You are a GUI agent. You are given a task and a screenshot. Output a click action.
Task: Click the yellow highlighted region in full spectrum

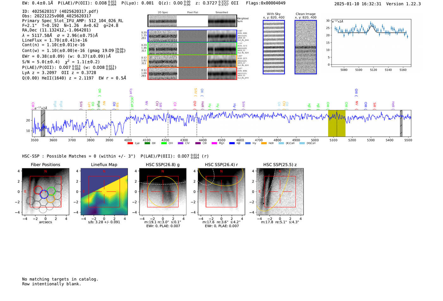337,123
